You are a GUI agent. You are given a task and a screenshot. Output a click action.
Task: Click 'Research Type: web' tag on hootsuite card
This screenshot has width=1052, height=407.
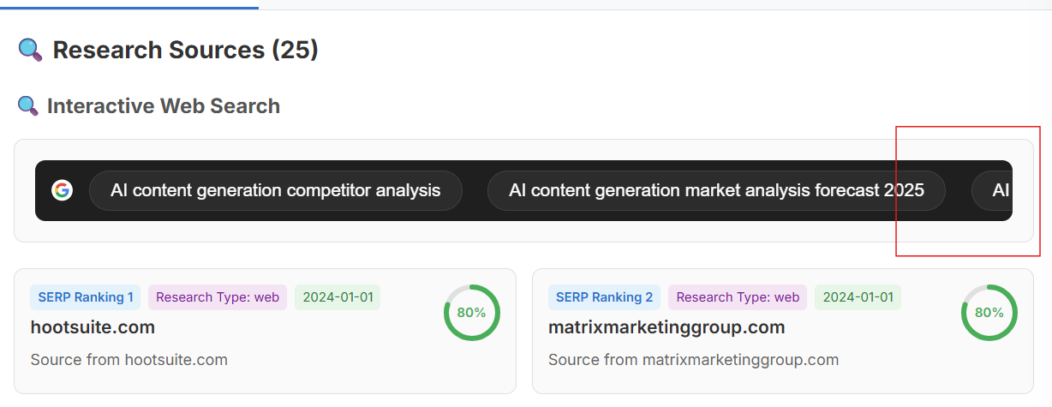click(x=218, y=297)
